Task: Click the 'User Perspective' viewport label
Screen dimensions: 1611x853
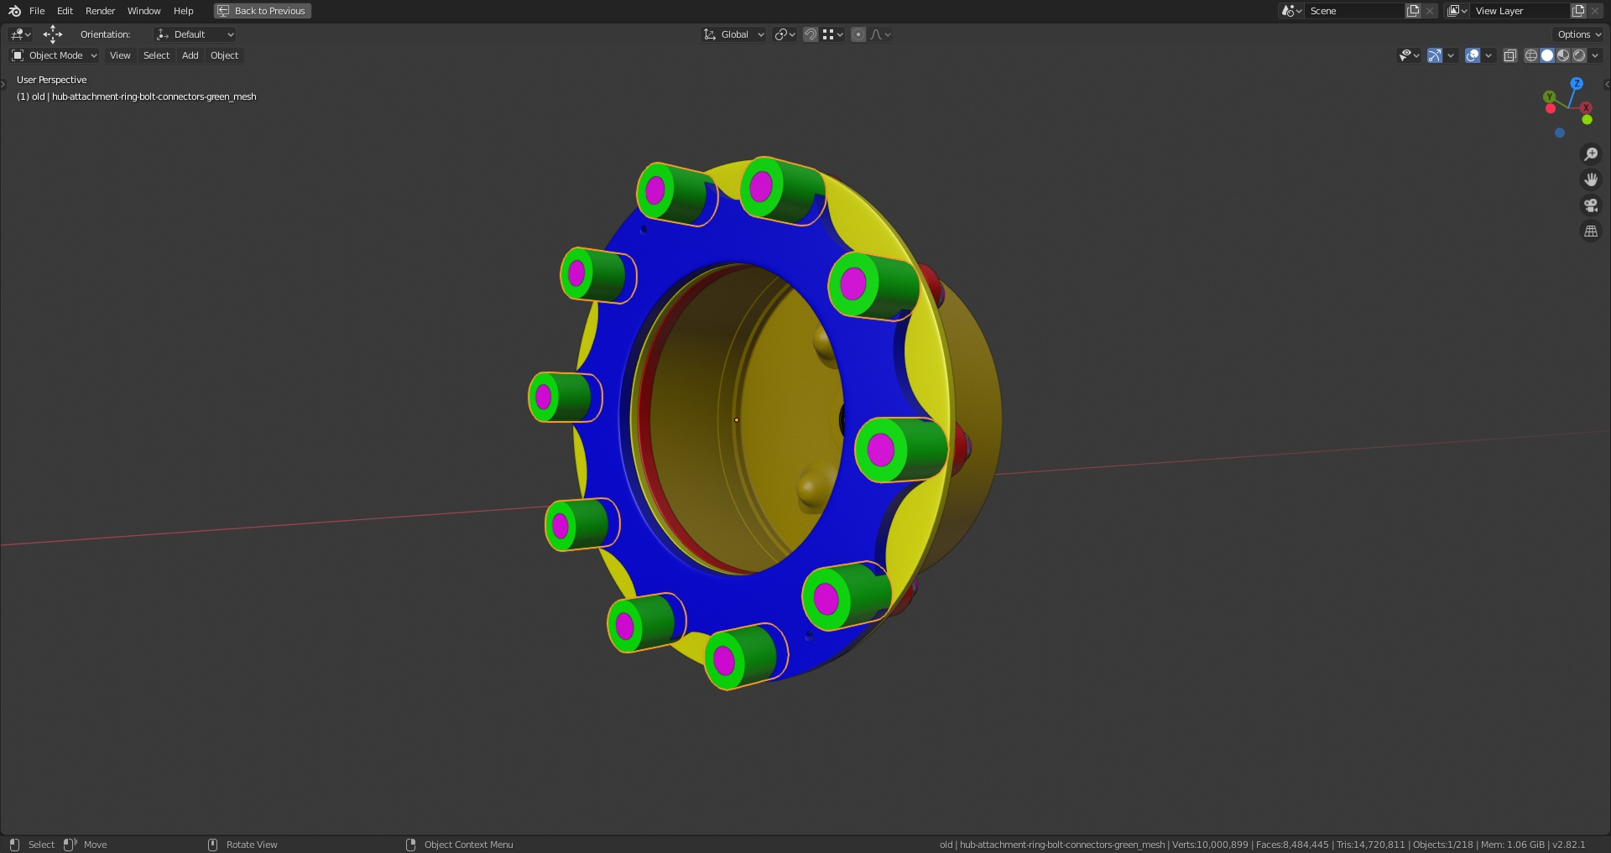Action: [51, 80]
